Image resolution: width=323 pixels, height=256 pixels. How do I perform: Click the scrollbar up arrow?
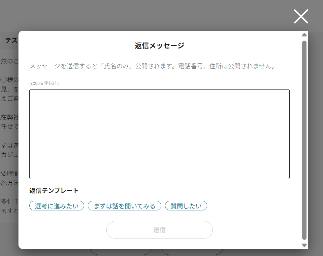pyautogui.click(x=304, y=35)
